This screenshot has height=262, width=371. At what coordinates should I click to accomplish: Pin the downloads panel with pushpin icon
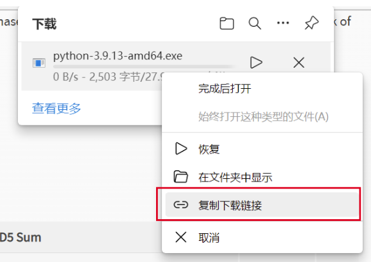click(x=312, y=23)
